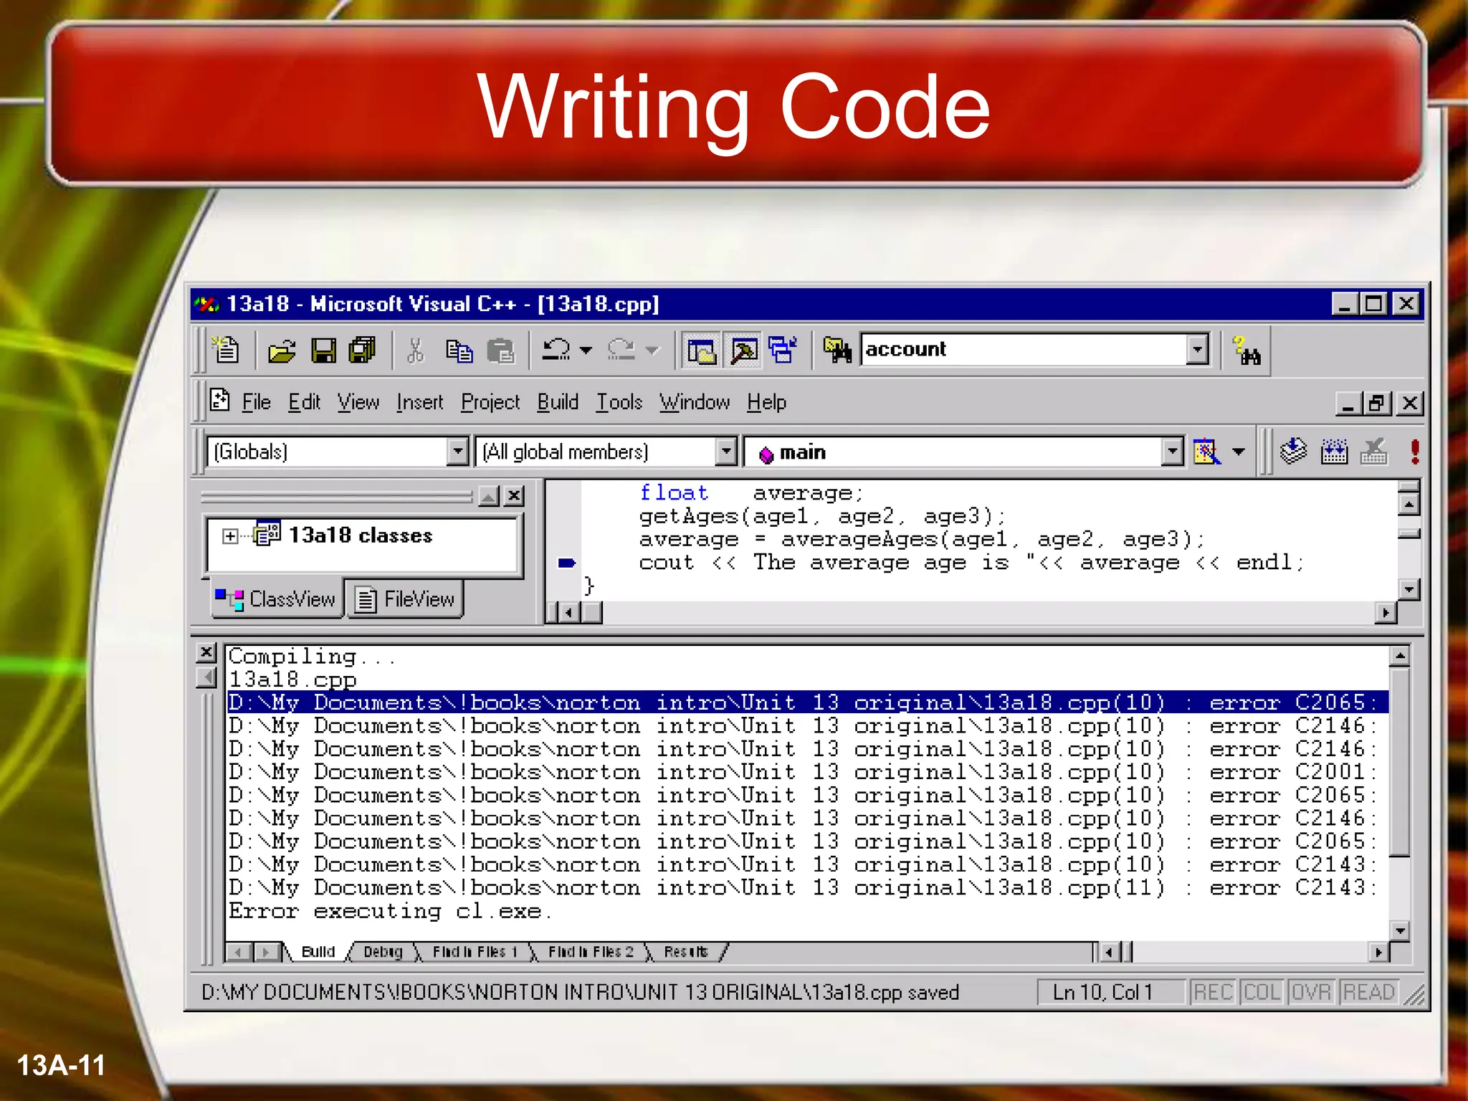
Task: Open Redo history dropdown arrow
Action: (x=652, y=351)
